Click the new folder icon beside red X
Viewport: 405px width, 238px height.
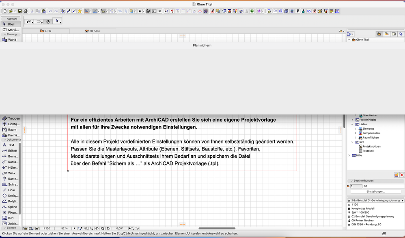pyautogui.click(x=396, y=175)
